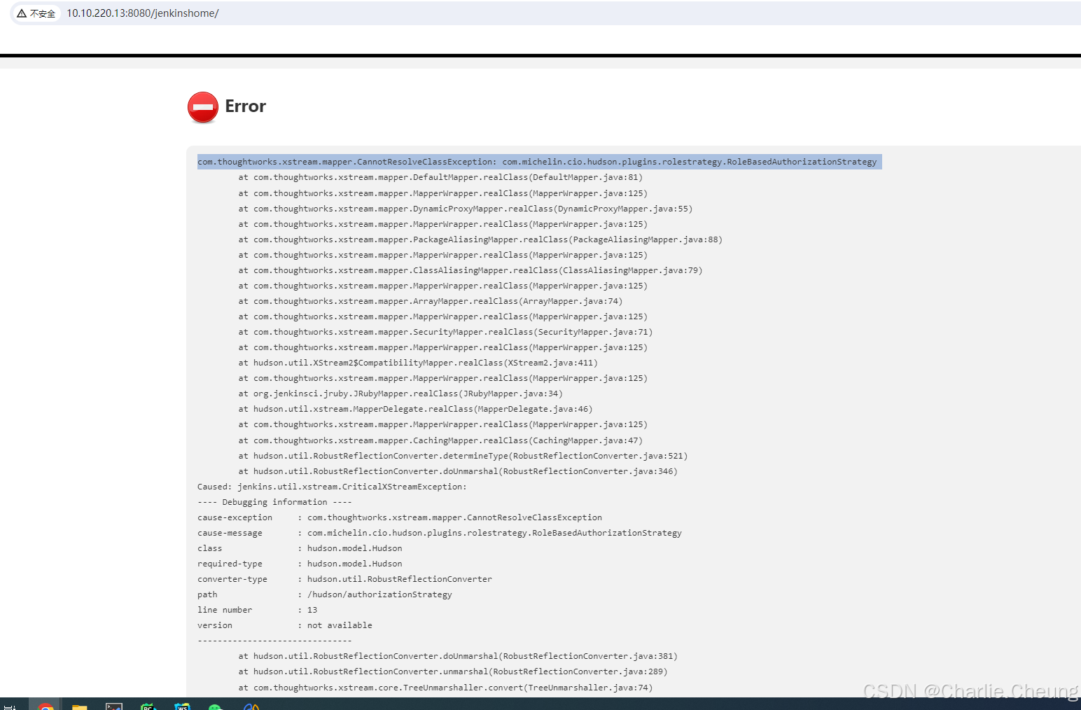Open File Explorer from the taskbar
Screen dimensions: 1081x710
click(80, 706)
